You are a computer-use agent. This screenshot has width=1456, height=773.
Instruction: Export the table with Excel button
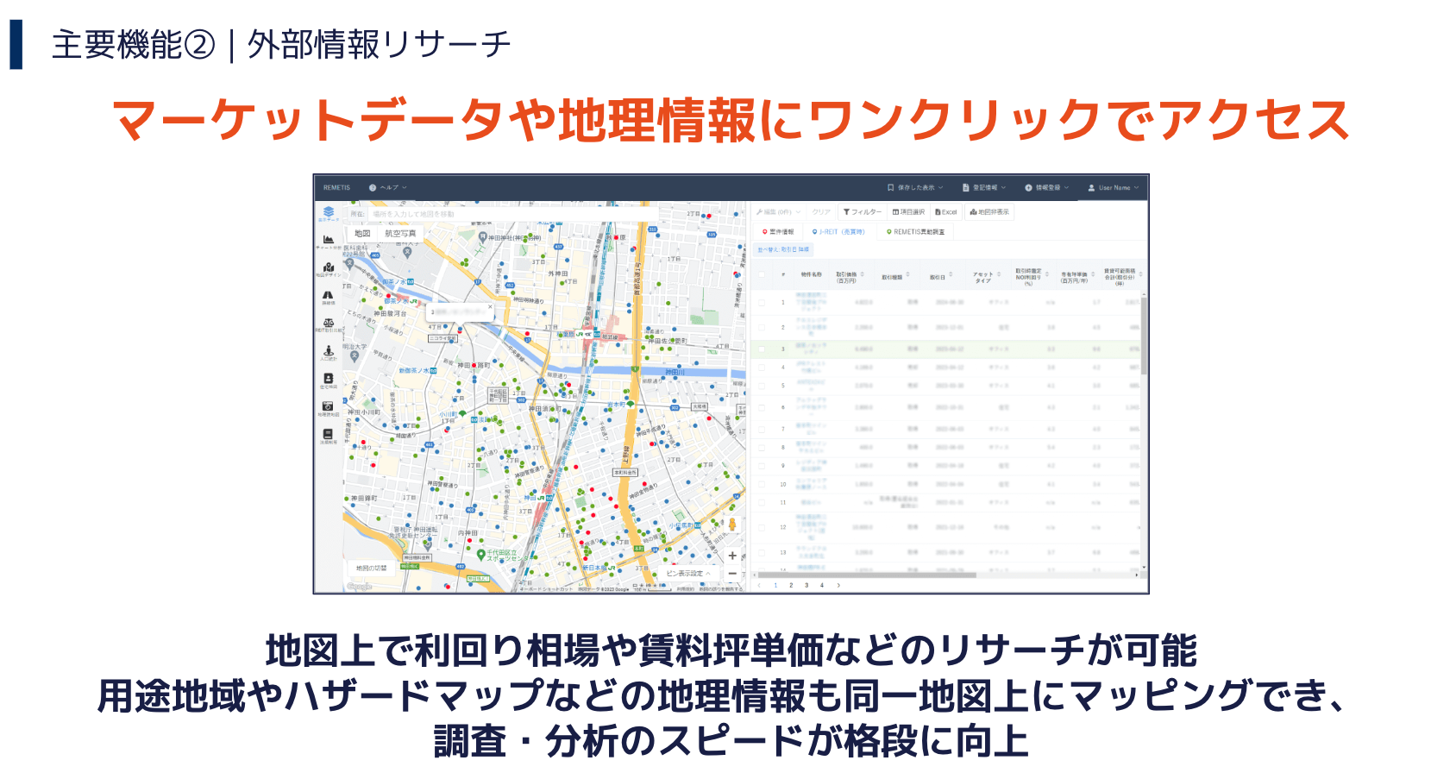[x=946, y=212]
